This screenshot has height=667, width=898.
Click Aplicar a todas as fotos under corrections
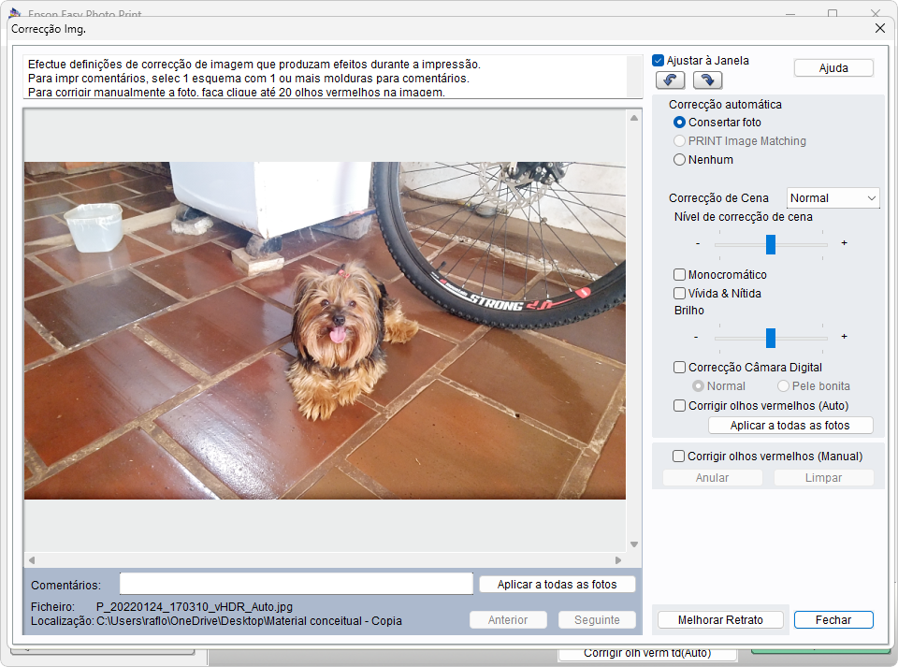(790, 426)
